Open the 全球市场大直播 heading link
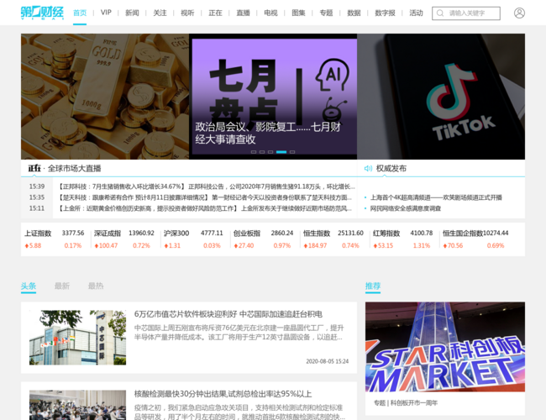 74,169
